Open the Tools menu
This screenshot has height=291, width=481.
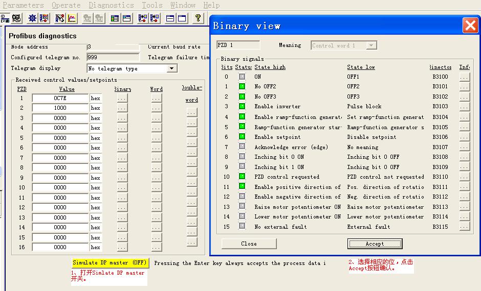coord(152,5)
